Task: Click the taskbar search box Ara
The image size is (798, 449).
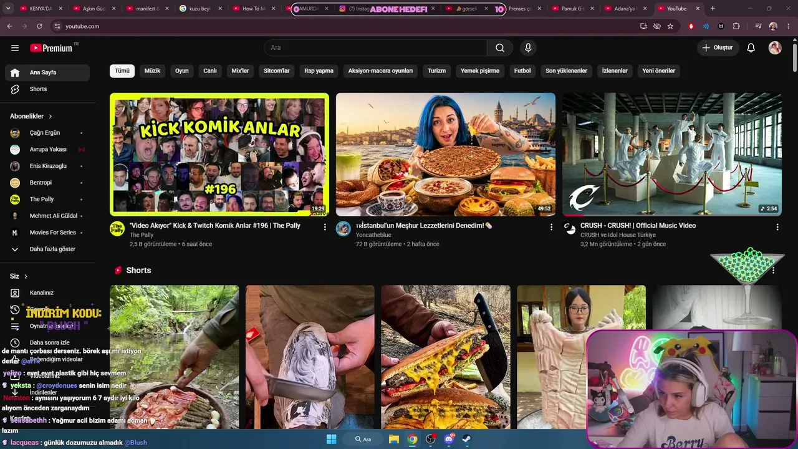Action: 363,439
